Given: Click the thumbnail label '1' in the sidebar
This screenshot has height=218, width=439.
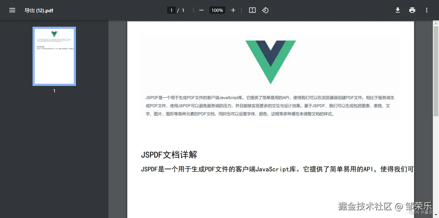Looking at the screenshot, I should click(54, 91).
